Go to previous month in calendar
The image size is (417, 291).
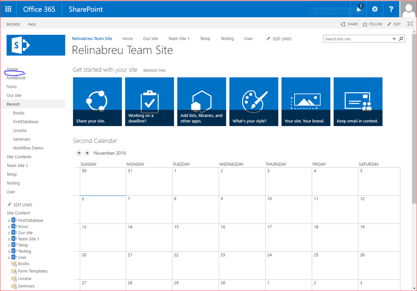tap(79, 153)
